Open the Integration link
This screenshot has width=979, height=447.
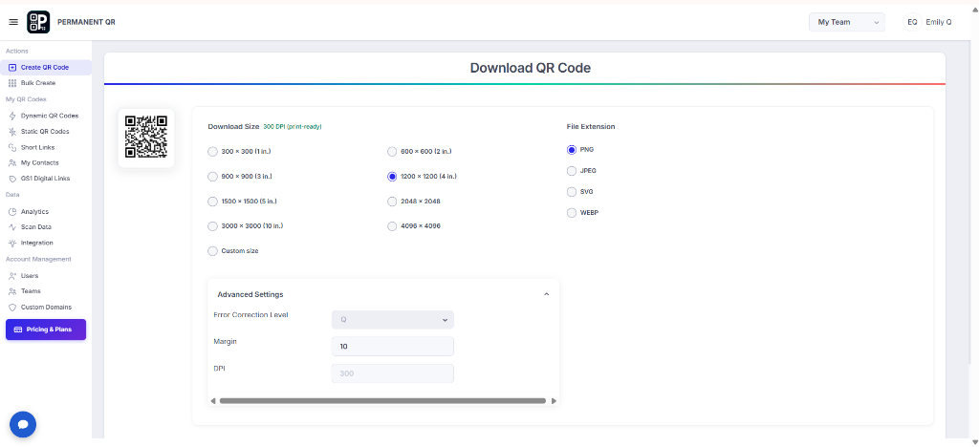point(37,244)
